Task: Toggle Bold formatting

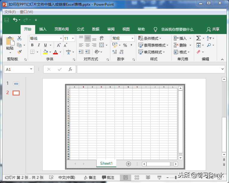Action: [32, 45]
